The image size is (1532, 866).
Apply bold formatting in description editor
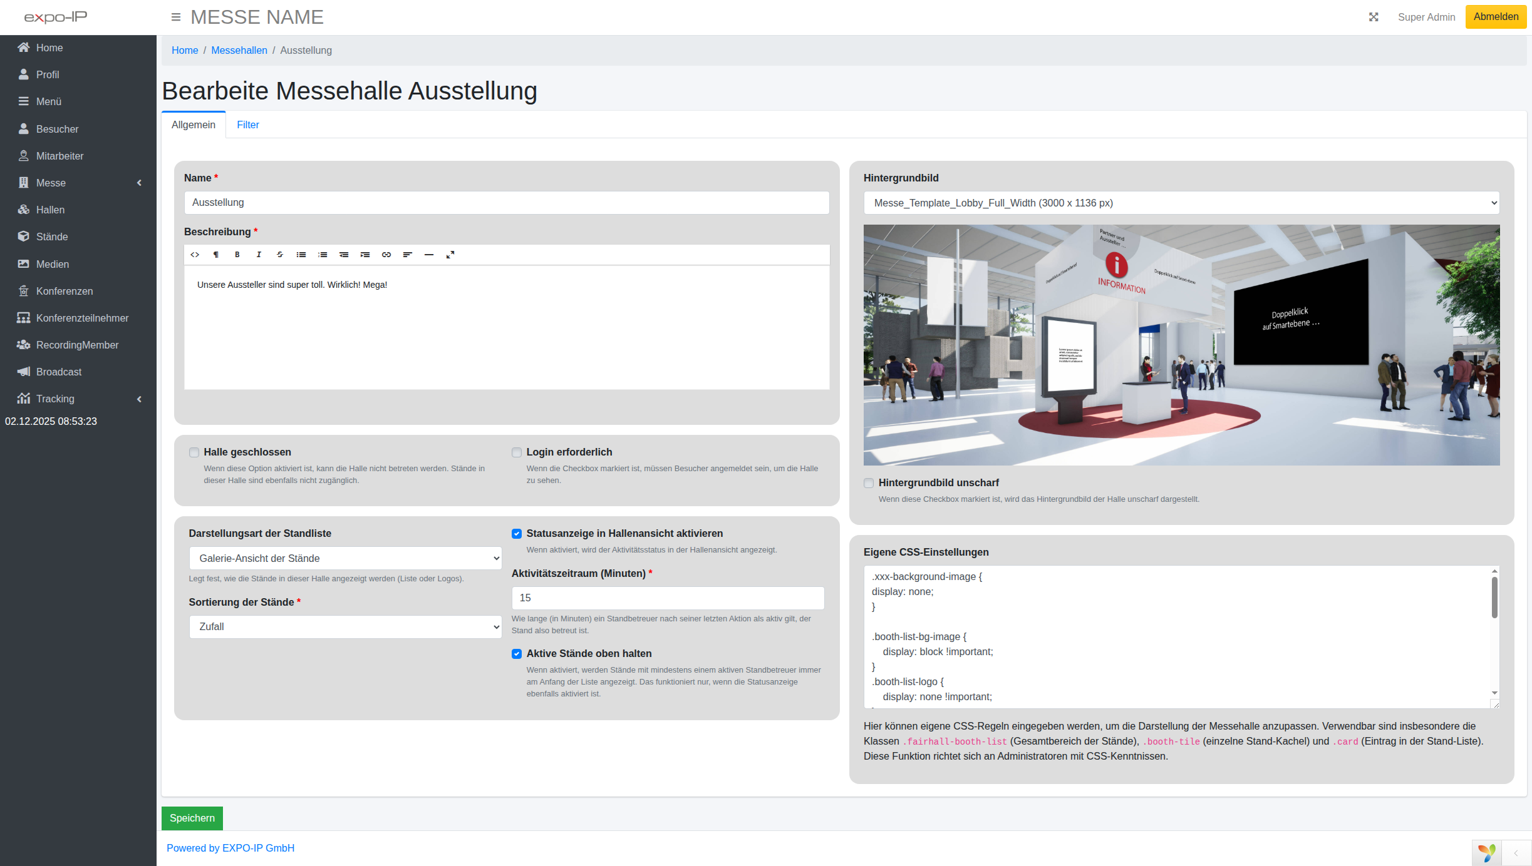tap(237, 255)
